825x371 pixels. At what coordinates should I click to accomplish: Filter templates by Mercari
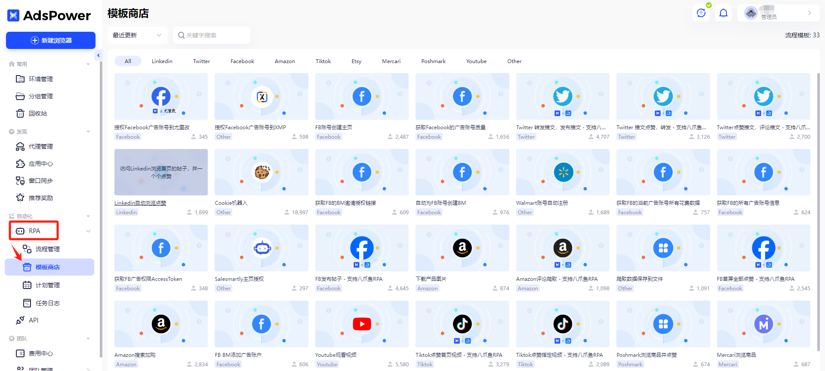click(391, 61)
